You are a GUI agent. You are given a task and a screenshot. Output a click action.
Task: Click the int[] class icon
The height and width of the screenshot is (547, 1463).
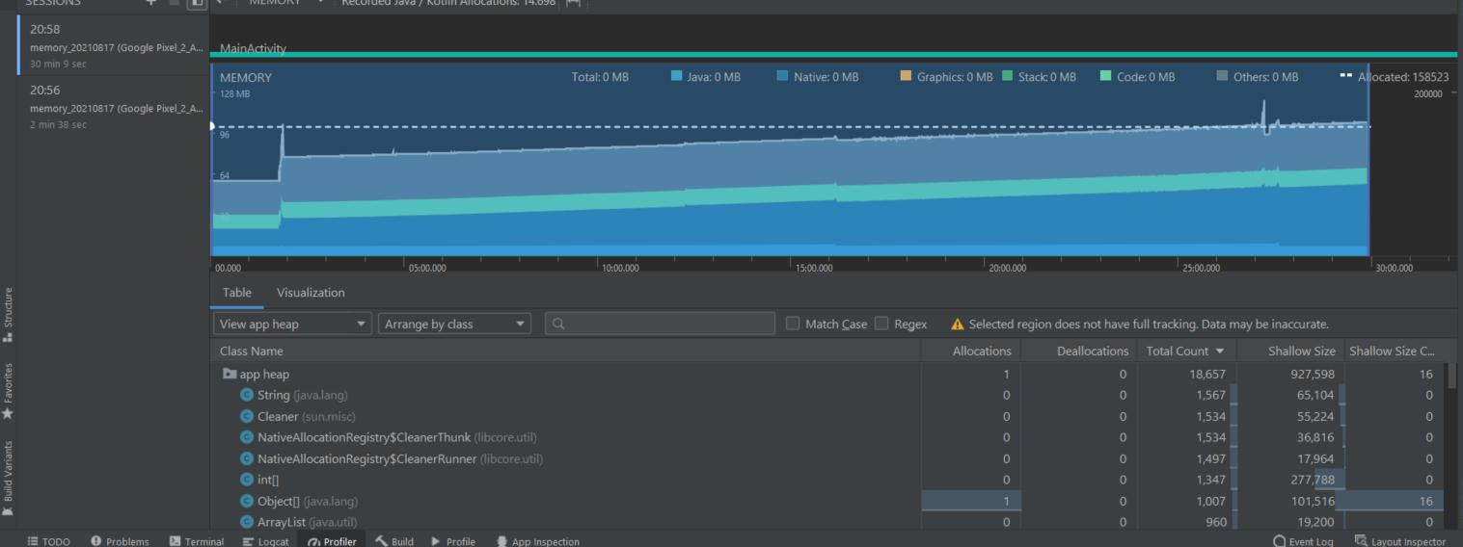point(246,480)
